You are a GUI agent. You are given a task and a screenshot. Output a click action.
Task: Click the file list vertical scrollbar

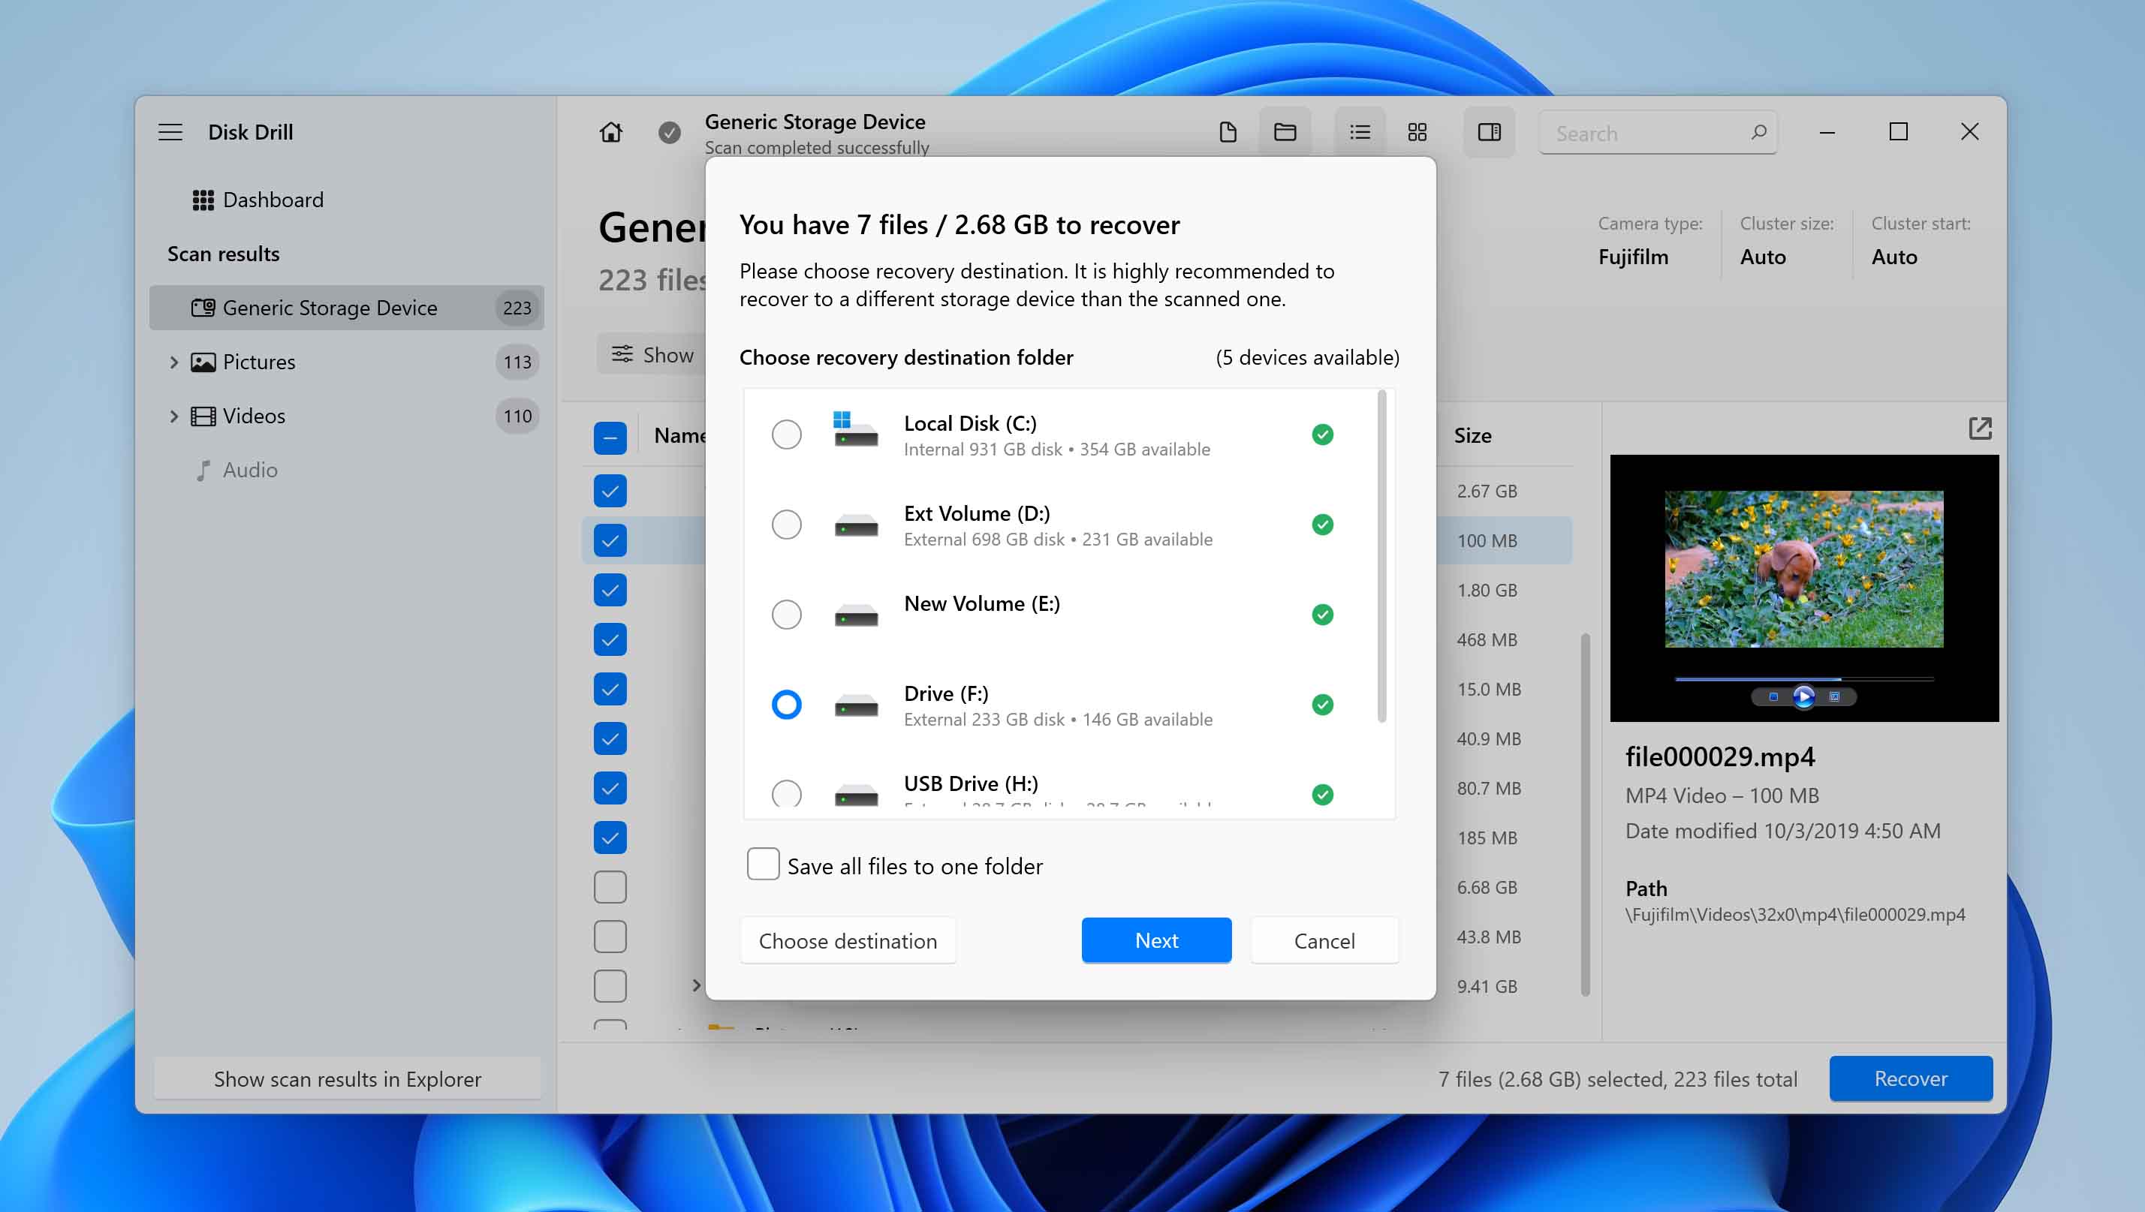(1585, 814)
